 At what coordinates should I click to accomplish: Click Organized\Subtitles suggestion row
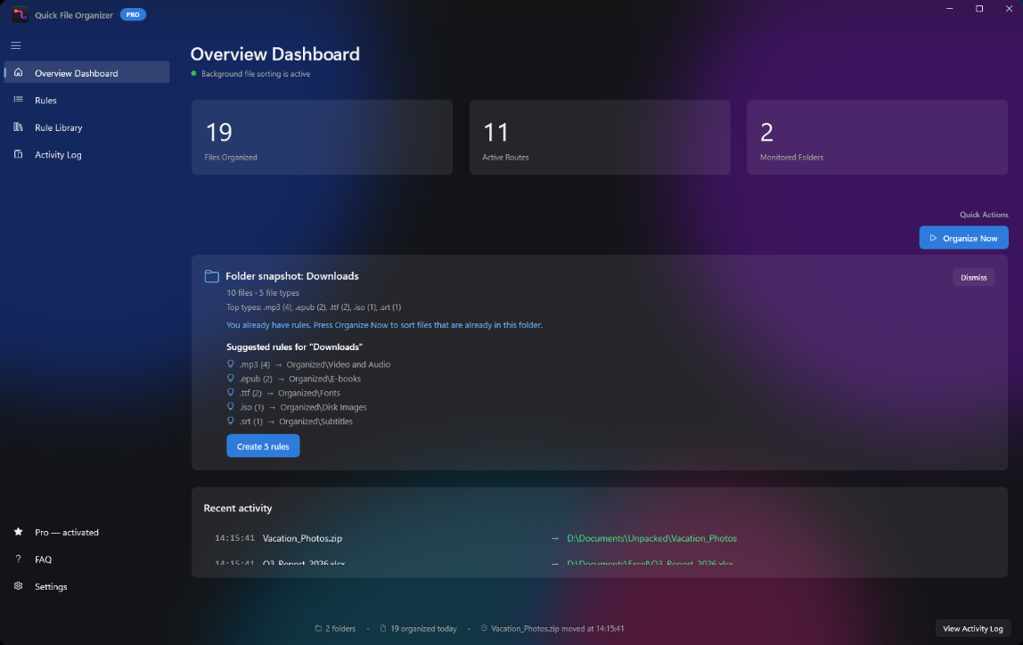[290, 421]
